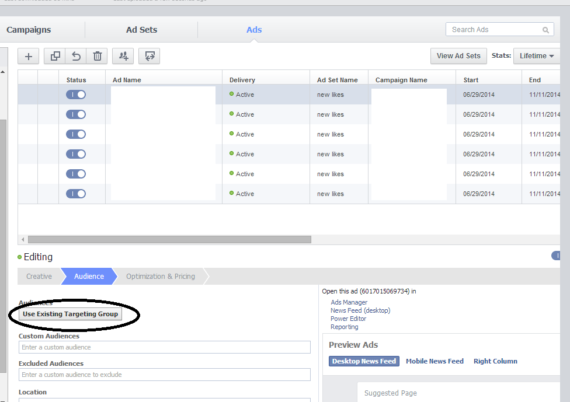
Task: Click the Search Ads field
Action: (x=500, y=29)
